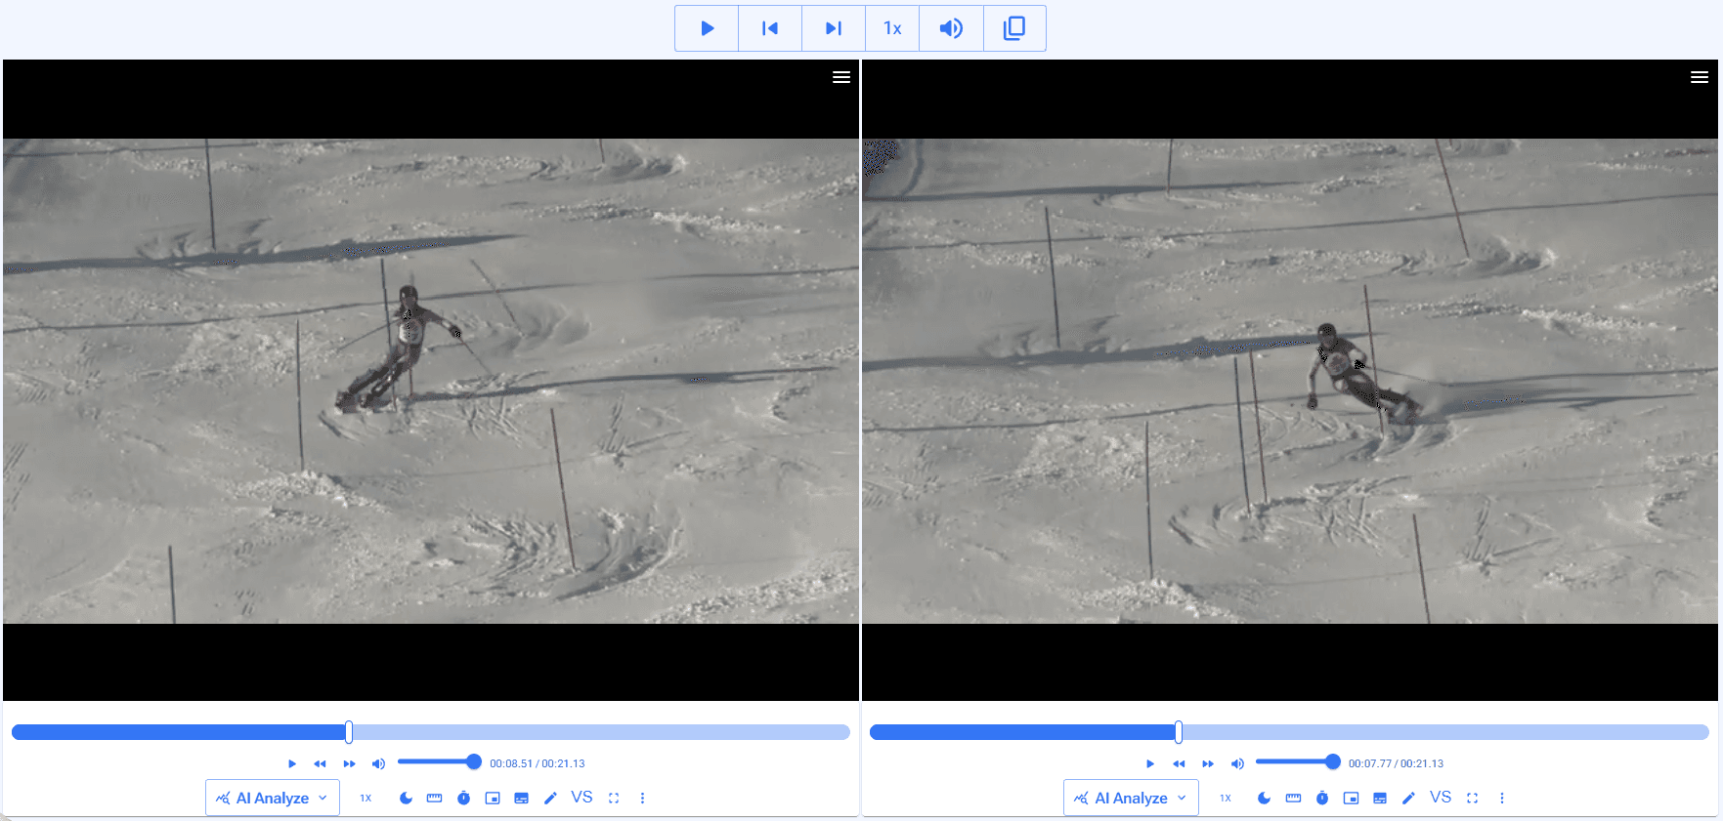Play the right video
Viewport: 1723px width, 821px height.
click(1150, 763)
